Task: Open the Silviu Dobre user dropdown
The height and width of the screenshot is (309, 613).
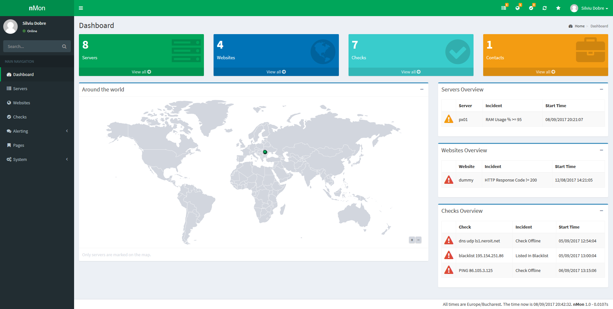Action: point(593,8)
